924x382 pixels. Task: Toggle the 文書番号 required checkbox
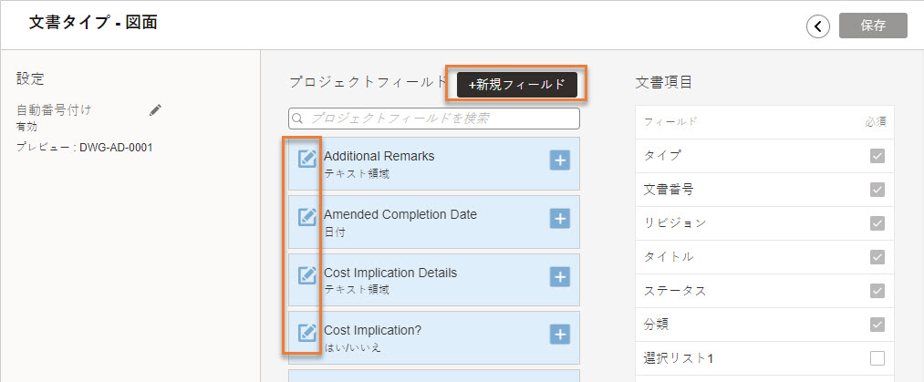(x=877, y=190)
